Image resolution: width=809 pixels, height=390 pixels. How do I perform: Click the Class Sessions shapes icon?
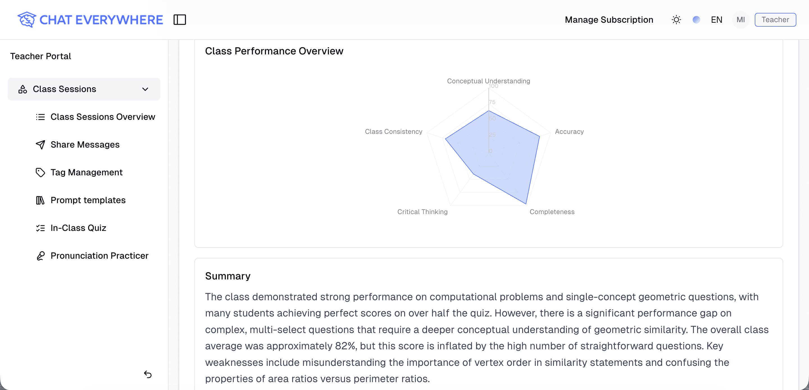point(22,89)
